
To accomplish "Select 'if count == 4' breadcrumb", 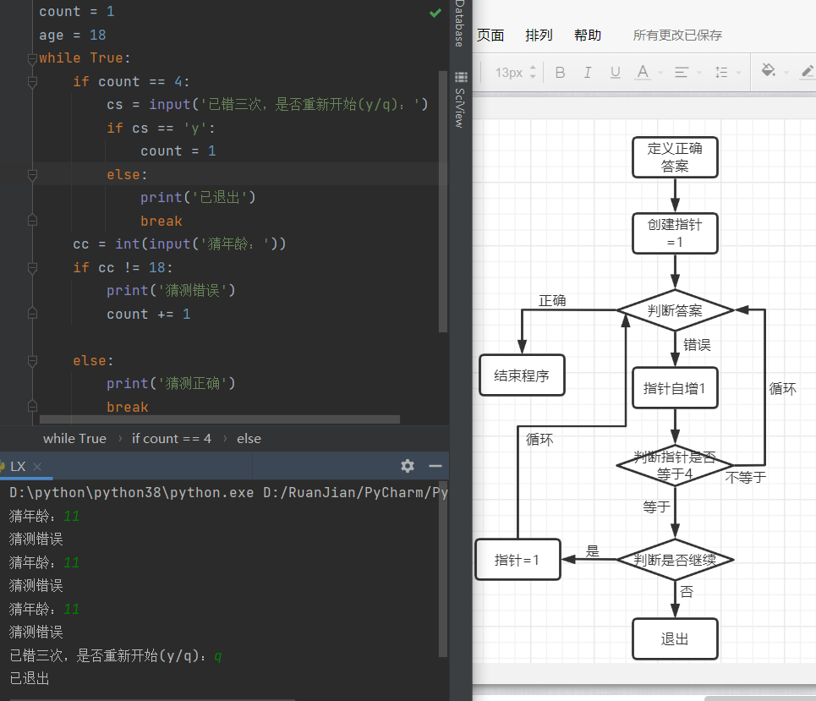I will tap(171, 439).
